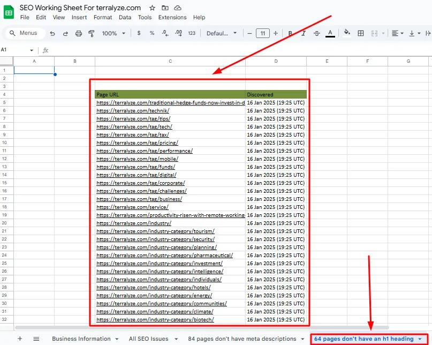Viewport: 432px width, 345px height.
Task: Open the Edit menu
Action: (41, 17)
